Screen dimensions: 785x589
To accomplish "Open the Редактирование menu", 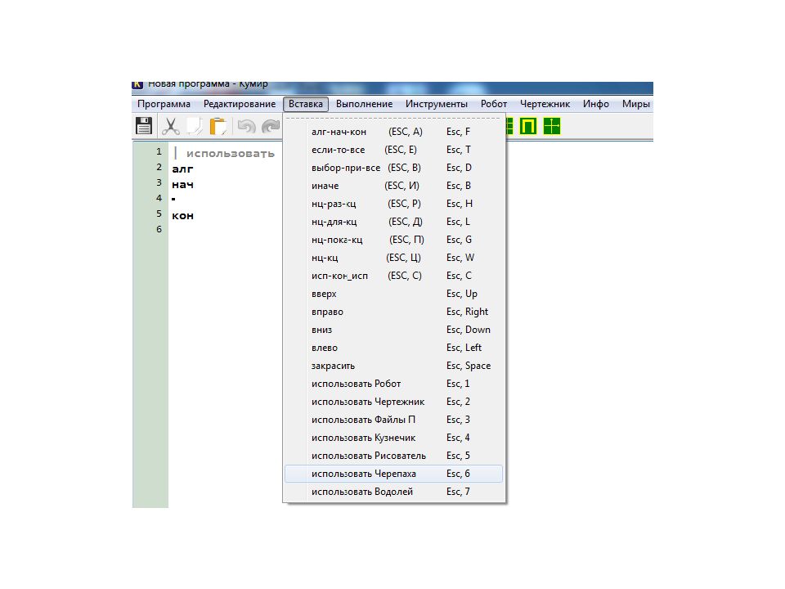I will coord(240,104).
